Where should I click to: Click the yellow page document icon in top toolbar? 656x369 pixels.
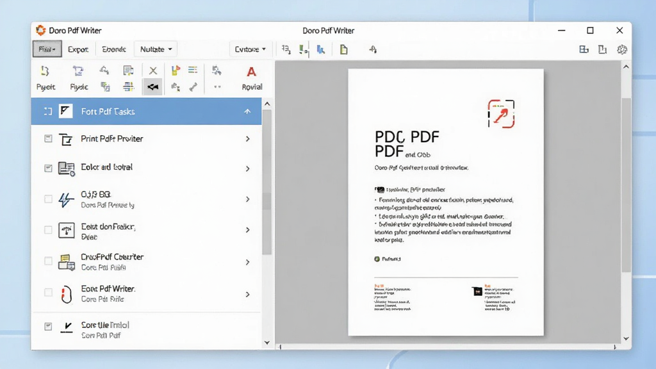(x=343, y=49)
